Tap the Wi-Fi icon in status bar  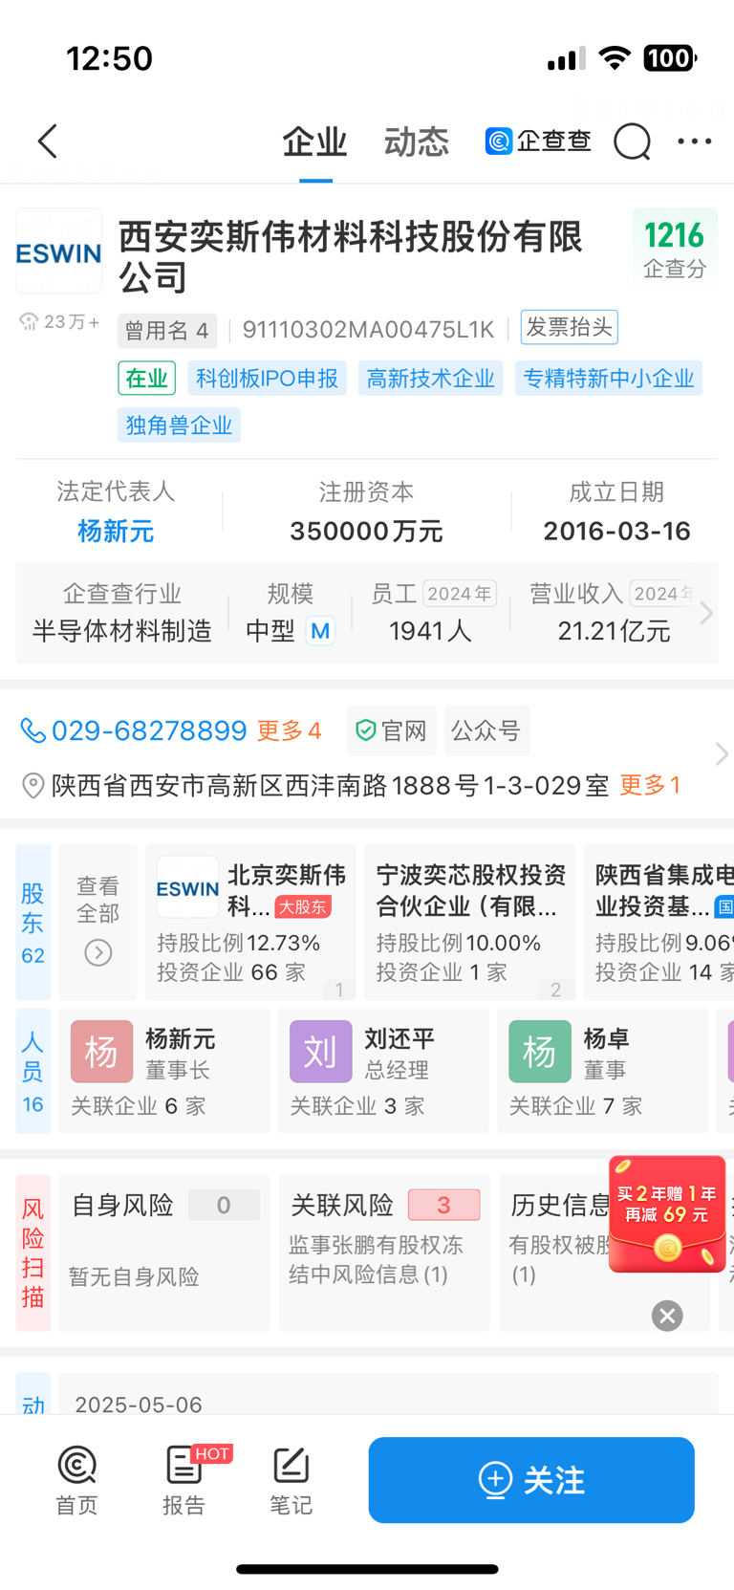tap(615, 58)
